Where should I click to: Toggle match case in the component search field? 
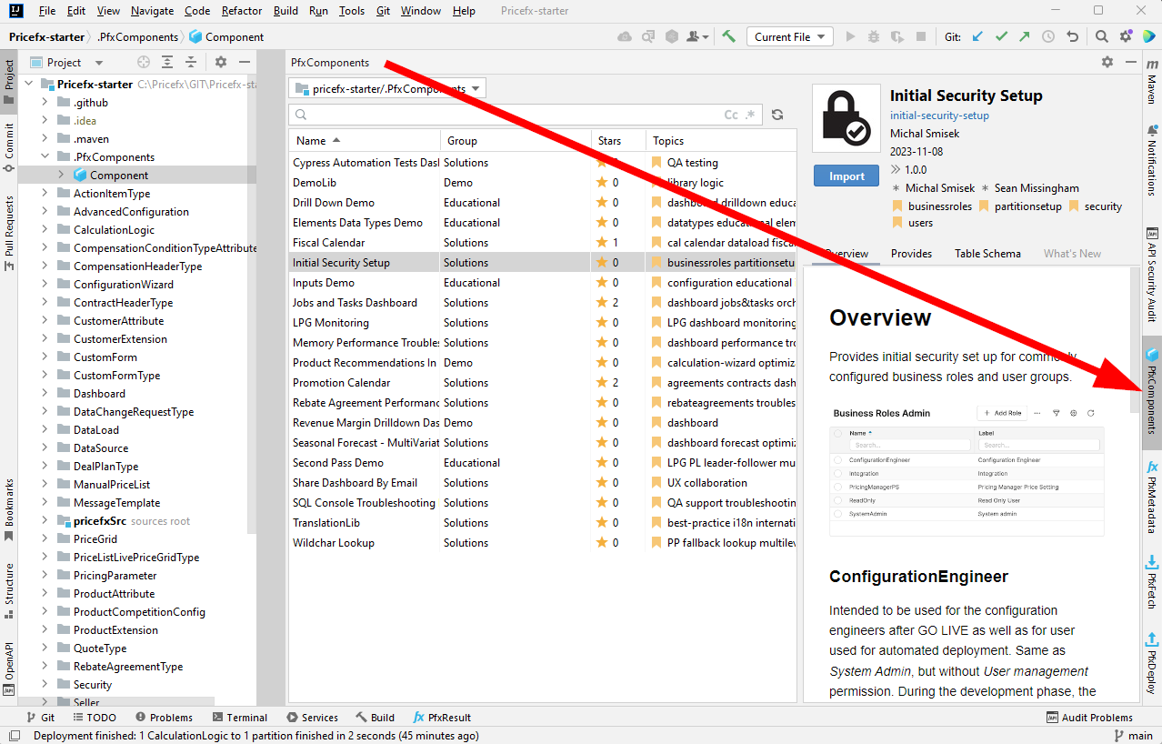pos(732,115)
